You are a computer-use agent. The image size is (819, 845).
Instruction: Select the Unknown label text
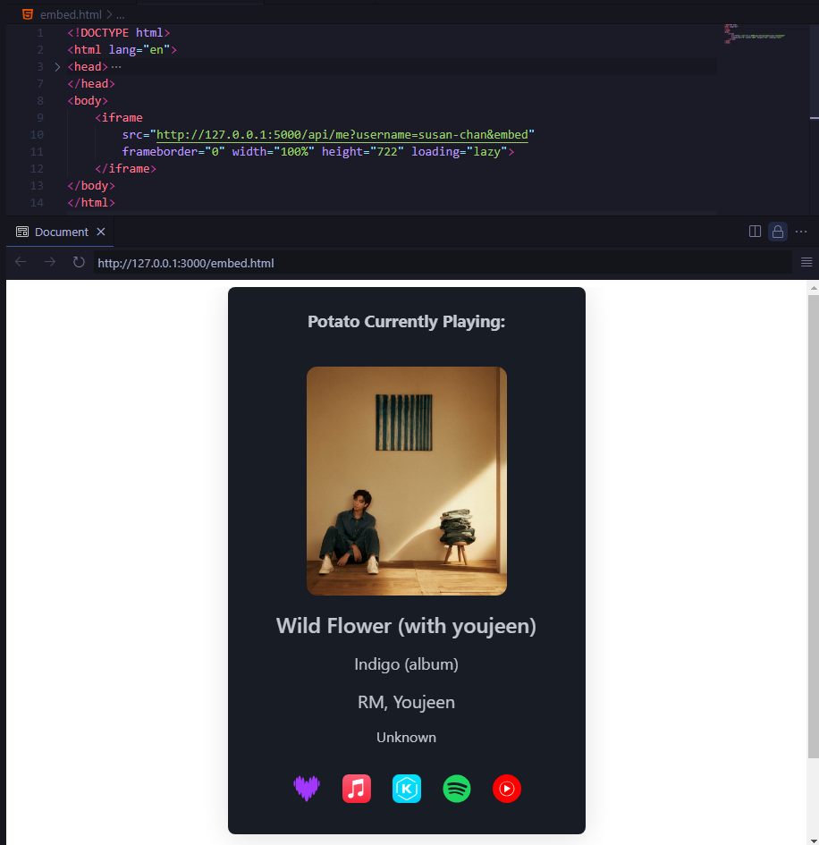406,737
